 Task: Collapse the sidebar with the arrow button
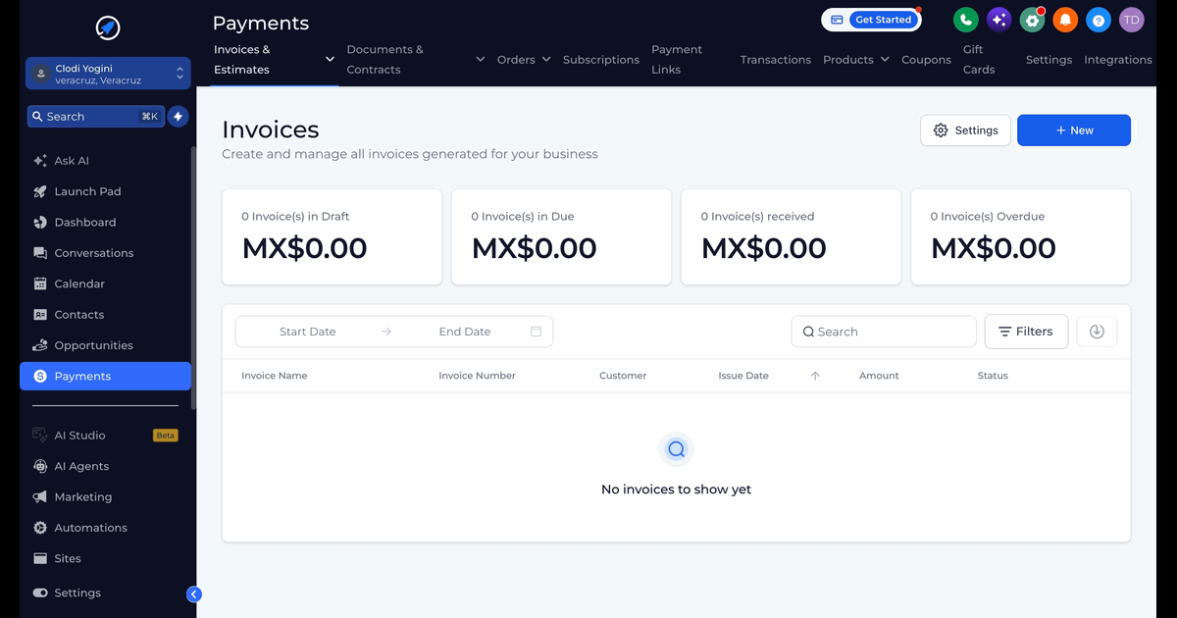[x=194, y=593]
